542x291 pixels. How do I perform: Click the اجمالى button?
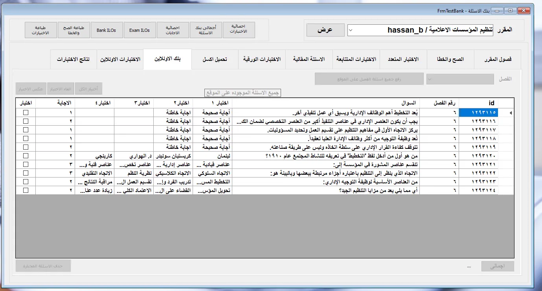[x=498, y=266]
